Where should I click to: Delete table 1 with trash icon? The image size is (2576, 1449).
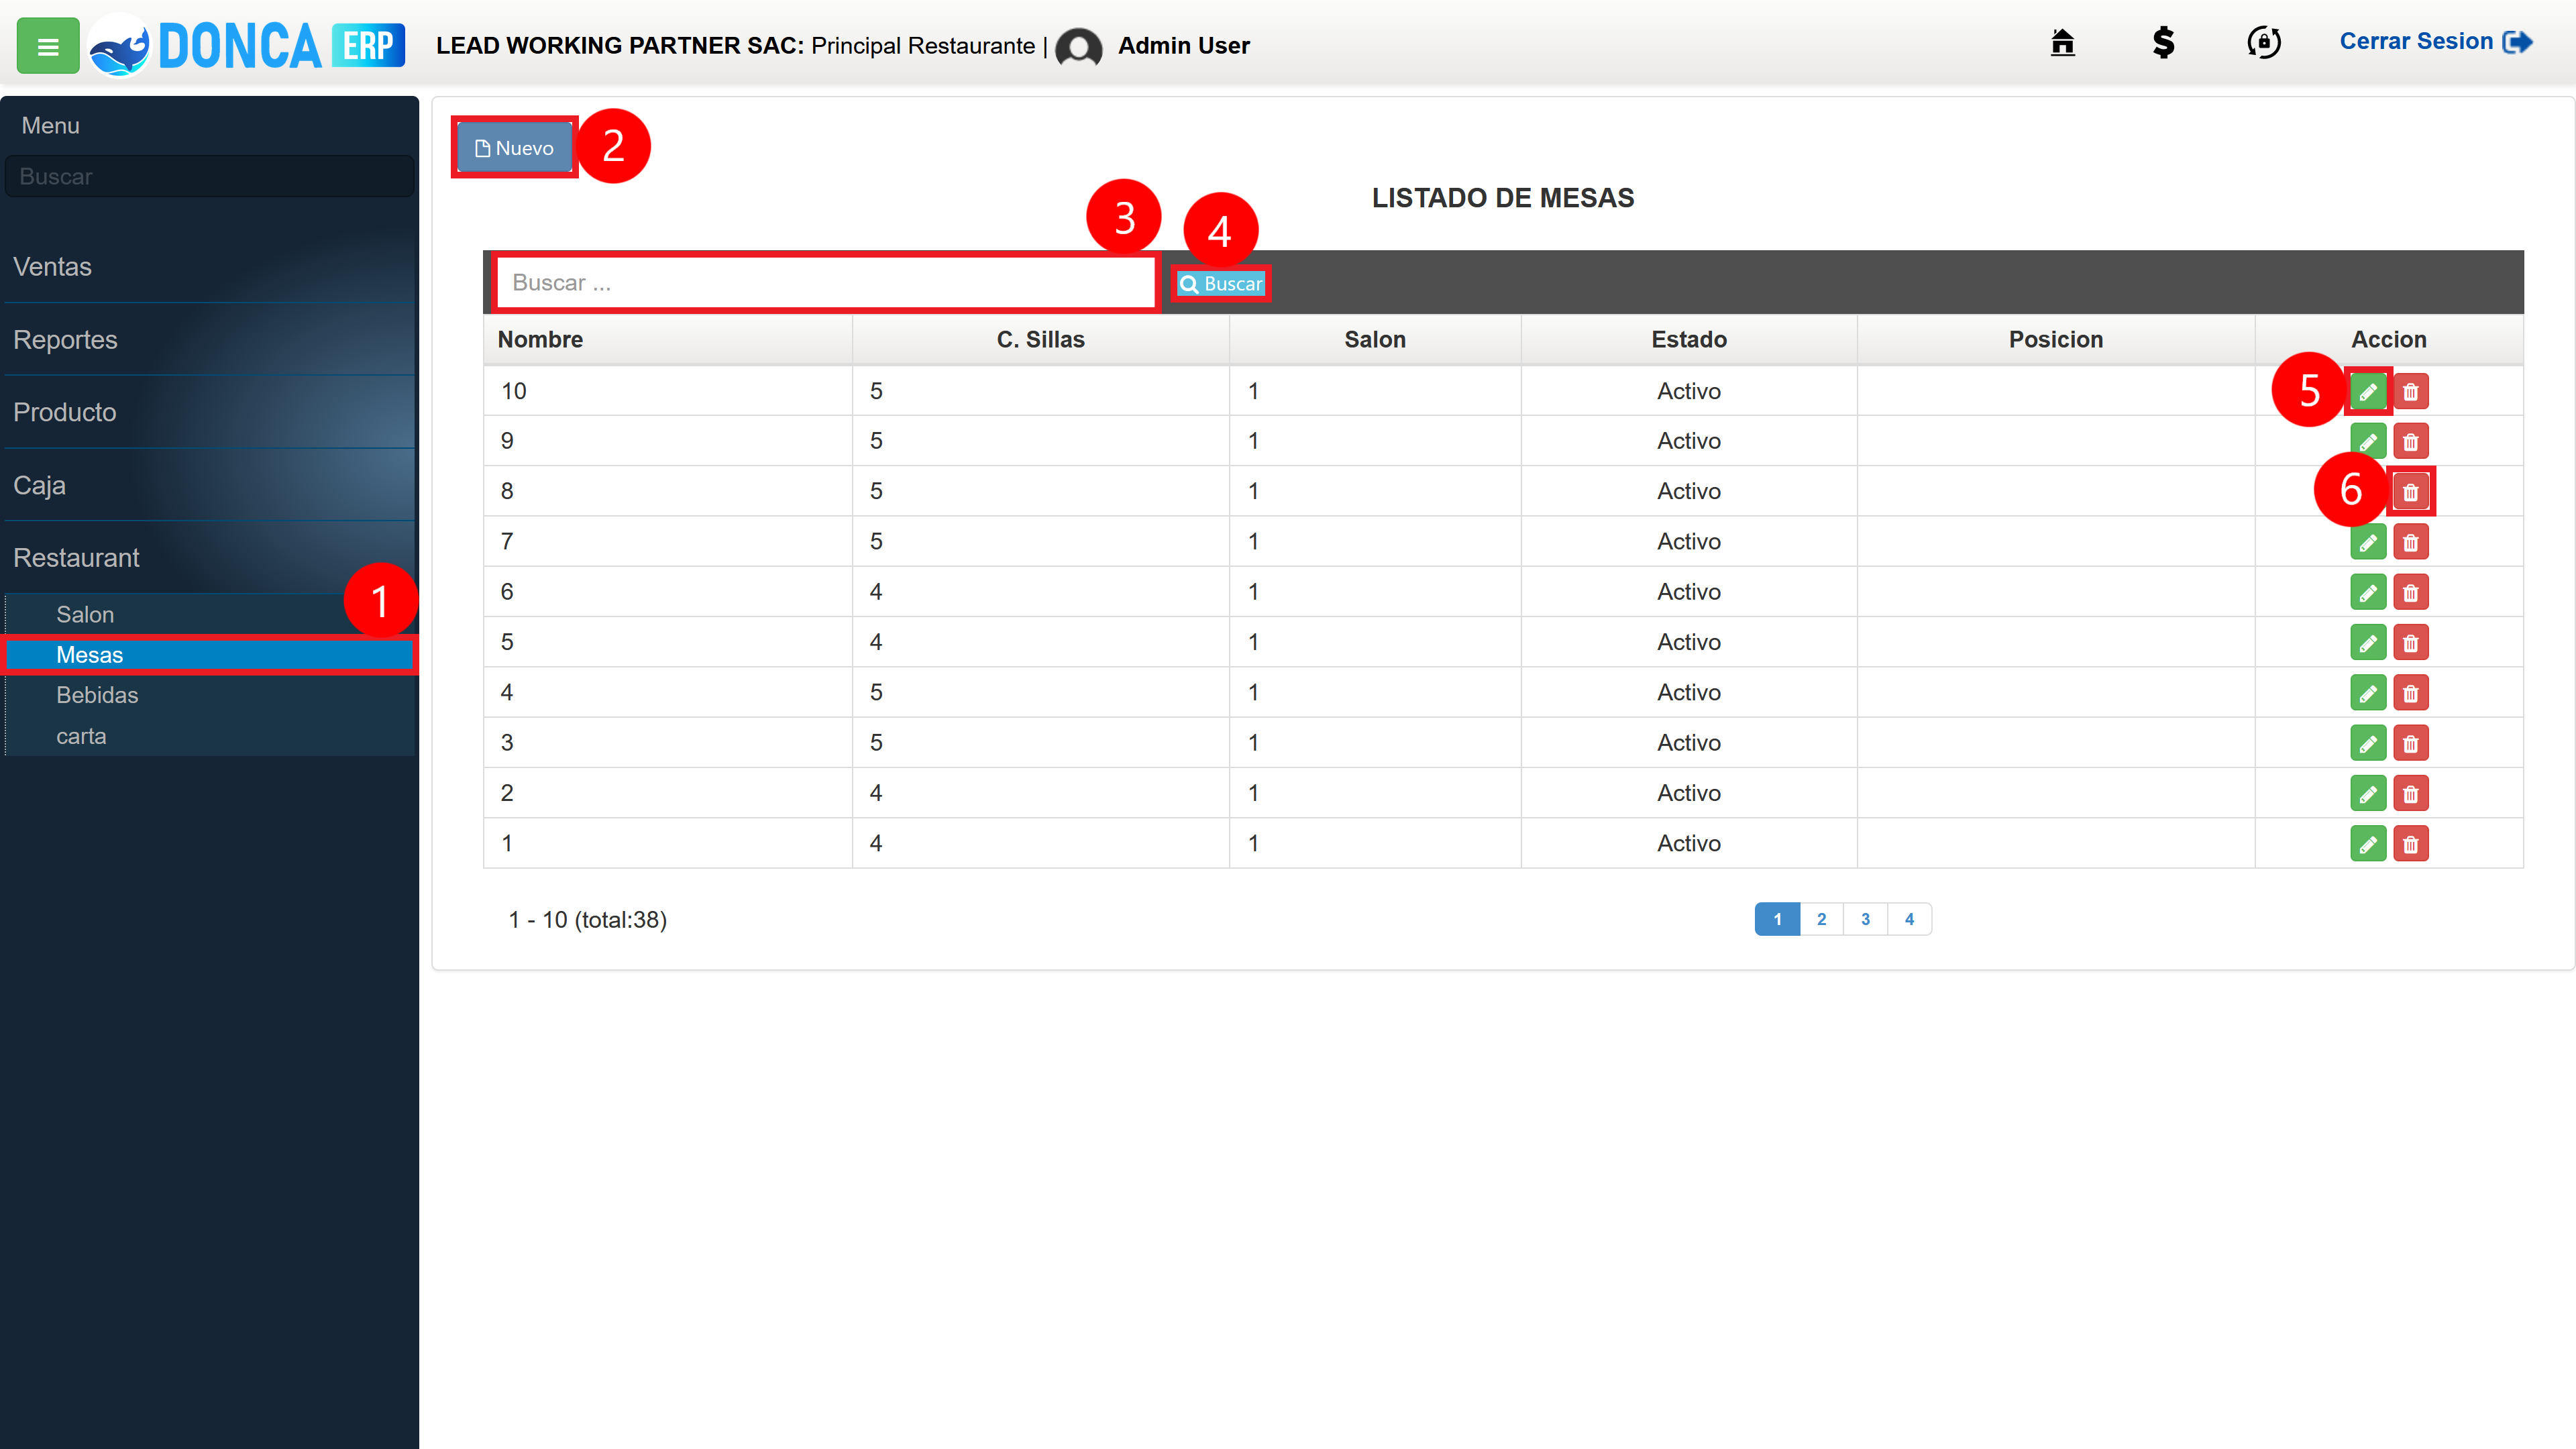(2410, 843)
